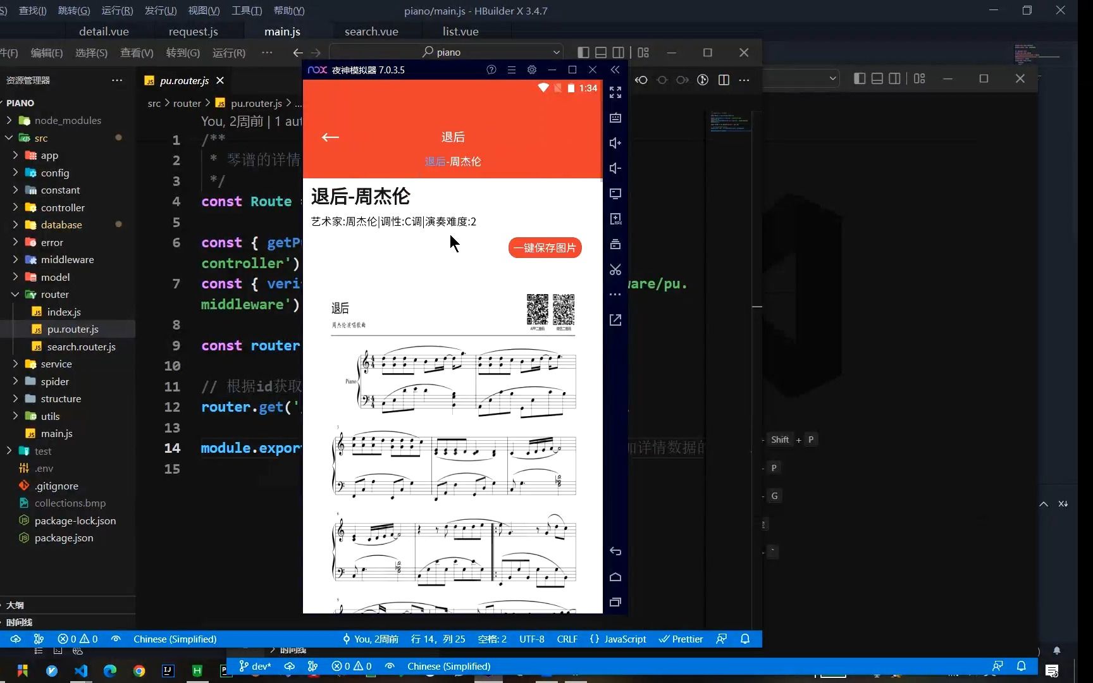
Task: Split the editor right
Action: coord(724,80)
